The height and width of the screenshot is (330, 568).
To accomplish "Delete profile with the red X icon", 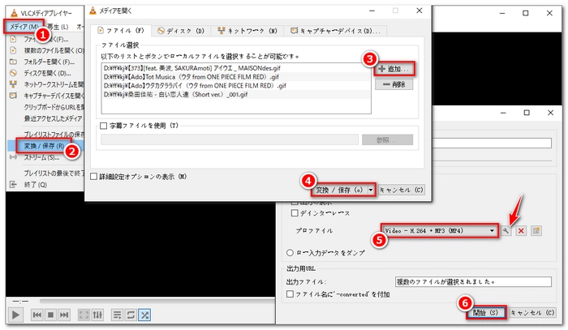I will tap(522, 231).
